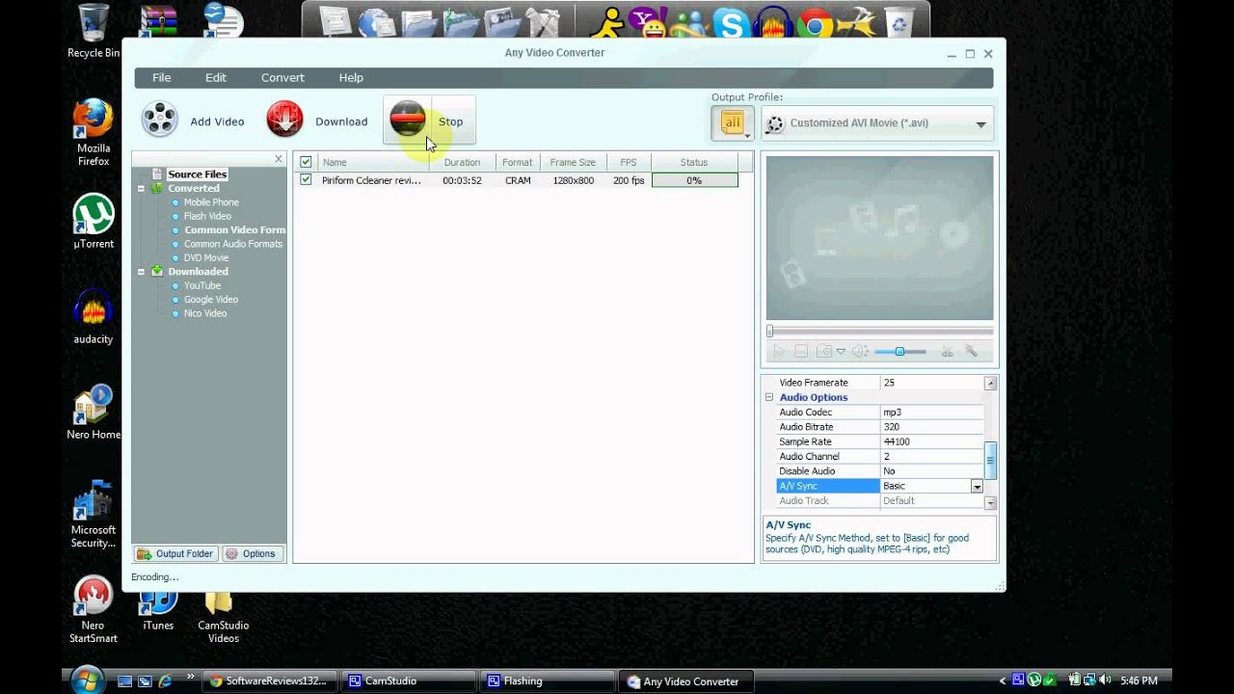Viewport: 1234px width, 694px height.
Task: Click the snapshot camera icon
Action: [x=824, y=352]
